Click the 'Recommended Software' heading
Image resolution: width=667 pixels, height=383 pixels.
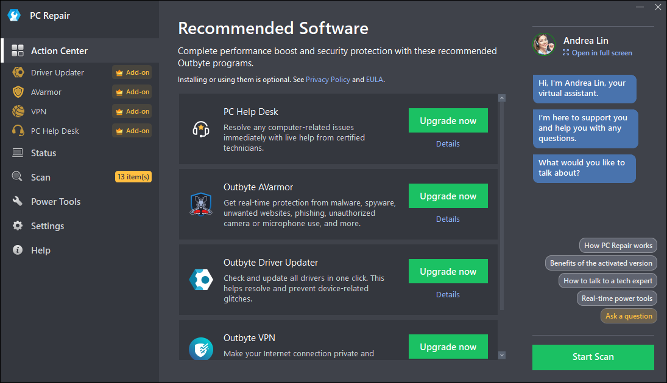click(273, 29)
